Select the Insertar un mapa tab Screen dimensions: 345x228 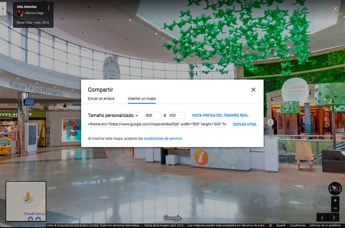click(x=142, y=99)
